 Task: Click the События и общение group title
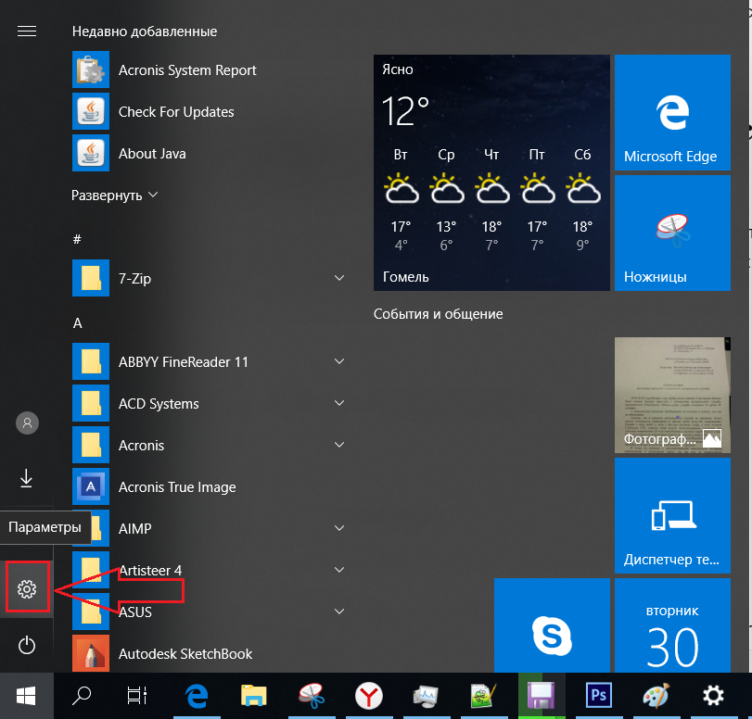click(439, 314)
